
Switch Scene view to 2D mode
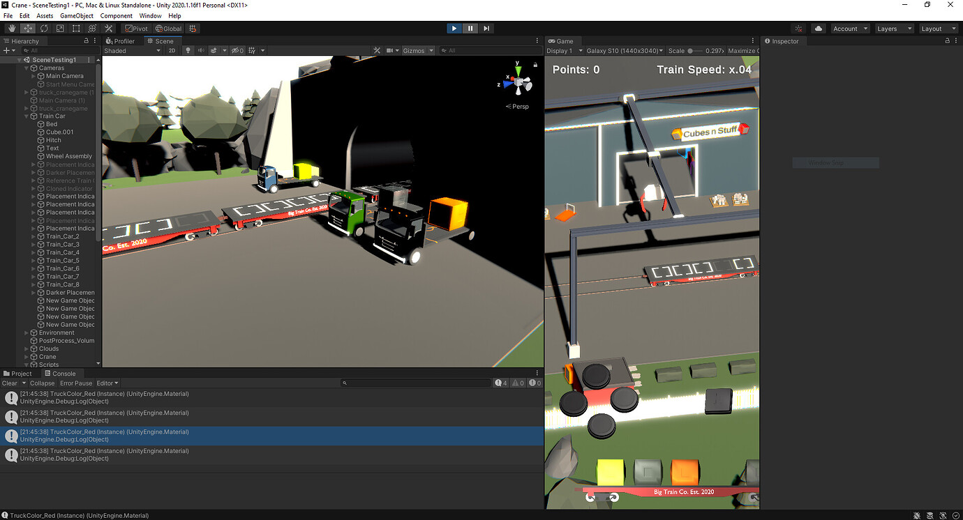click(172, 49)
